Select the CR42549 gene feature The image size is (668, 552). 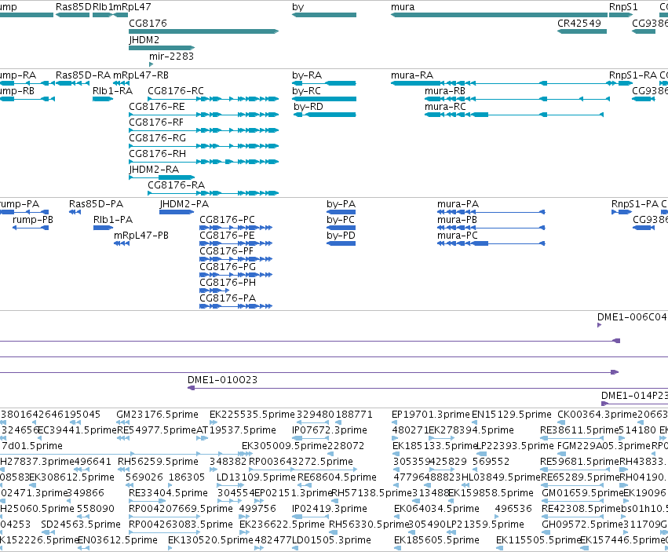click(x=582, y=31)
